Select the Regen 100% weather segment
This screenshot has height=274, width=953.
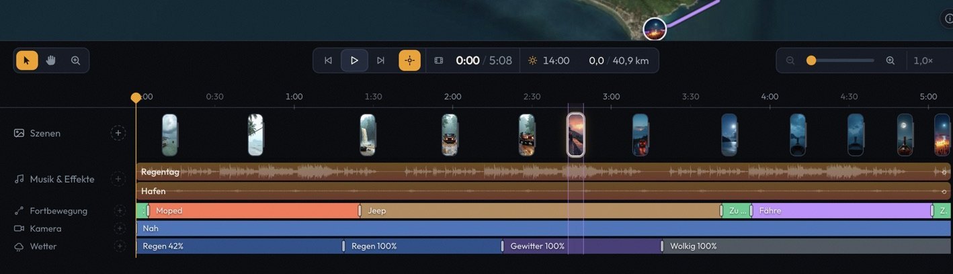[x=423, y=246]
